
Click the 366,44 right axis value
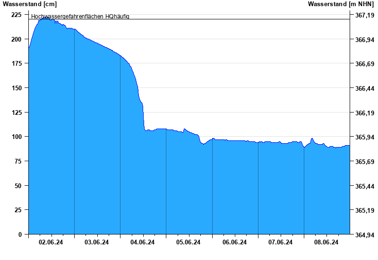coord(365,88)
